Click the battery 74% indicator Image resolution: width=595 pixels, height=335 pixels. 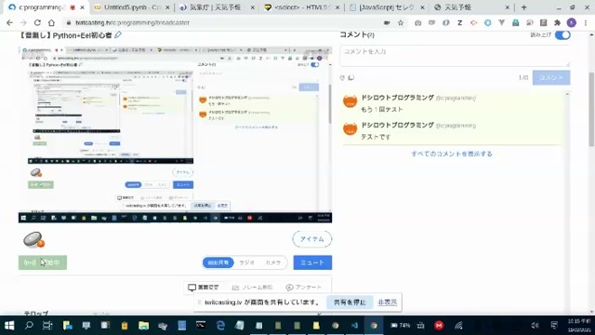[401, 326]
